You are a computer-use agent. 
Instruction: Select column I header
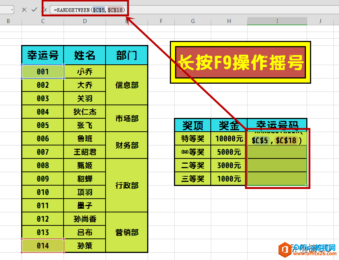coord(277,21)
